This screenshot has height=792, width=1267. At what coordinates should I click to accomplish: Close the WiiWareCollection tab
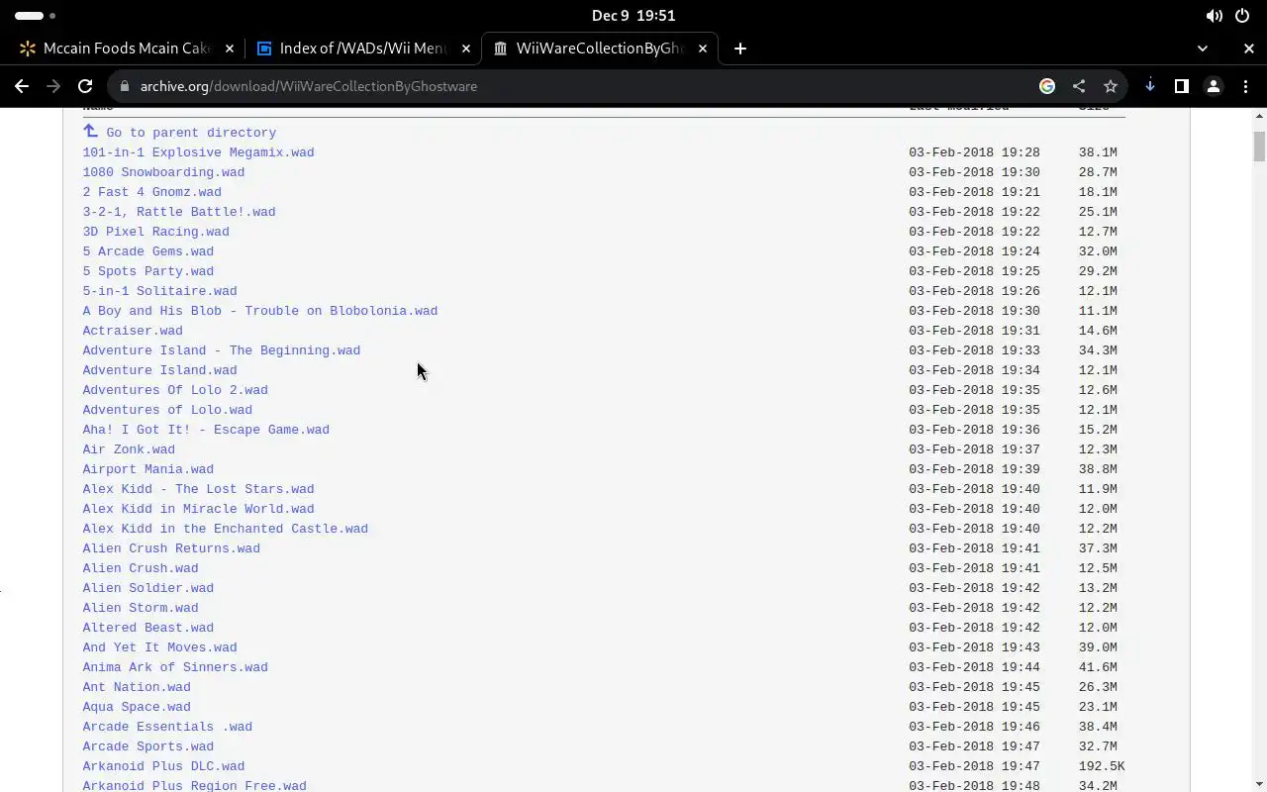(703, 48)
